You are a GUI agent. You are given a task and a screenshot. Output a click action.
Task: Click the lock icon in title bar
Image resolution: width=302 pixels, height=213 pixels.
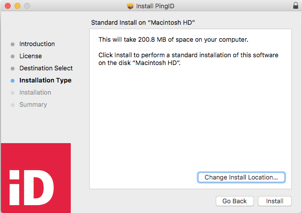click(296, 6)
